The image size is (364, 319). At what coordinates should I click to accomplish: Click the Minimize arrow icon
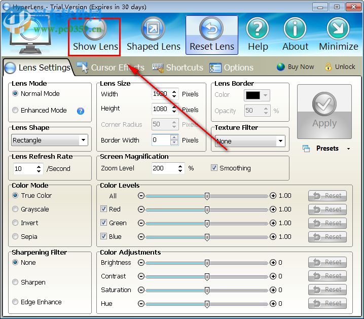click(338, 29)
